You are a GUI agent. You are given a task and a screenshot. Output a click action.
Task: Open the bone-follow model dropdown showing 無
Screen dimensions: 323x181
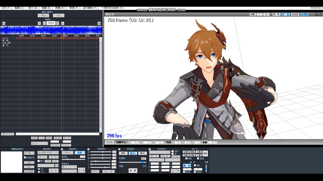[x=69, y=167]
